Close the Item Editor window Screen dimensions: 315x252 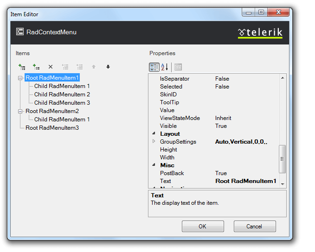point(278,13)
